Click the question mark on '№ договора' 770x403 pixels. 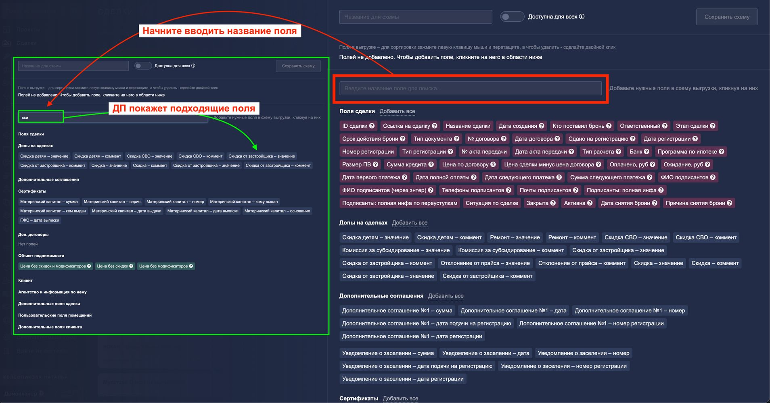pos(504,139)
